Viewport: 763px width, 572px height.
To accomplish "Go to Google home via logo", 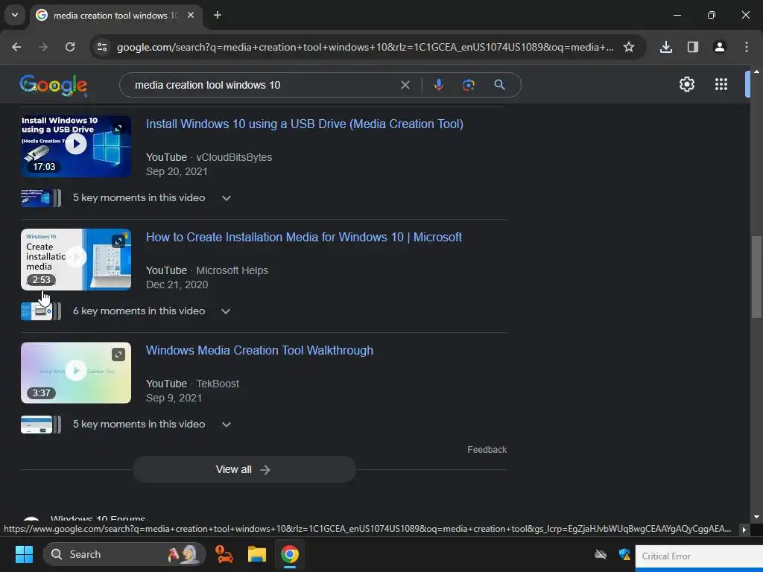I will pos(54,85).
